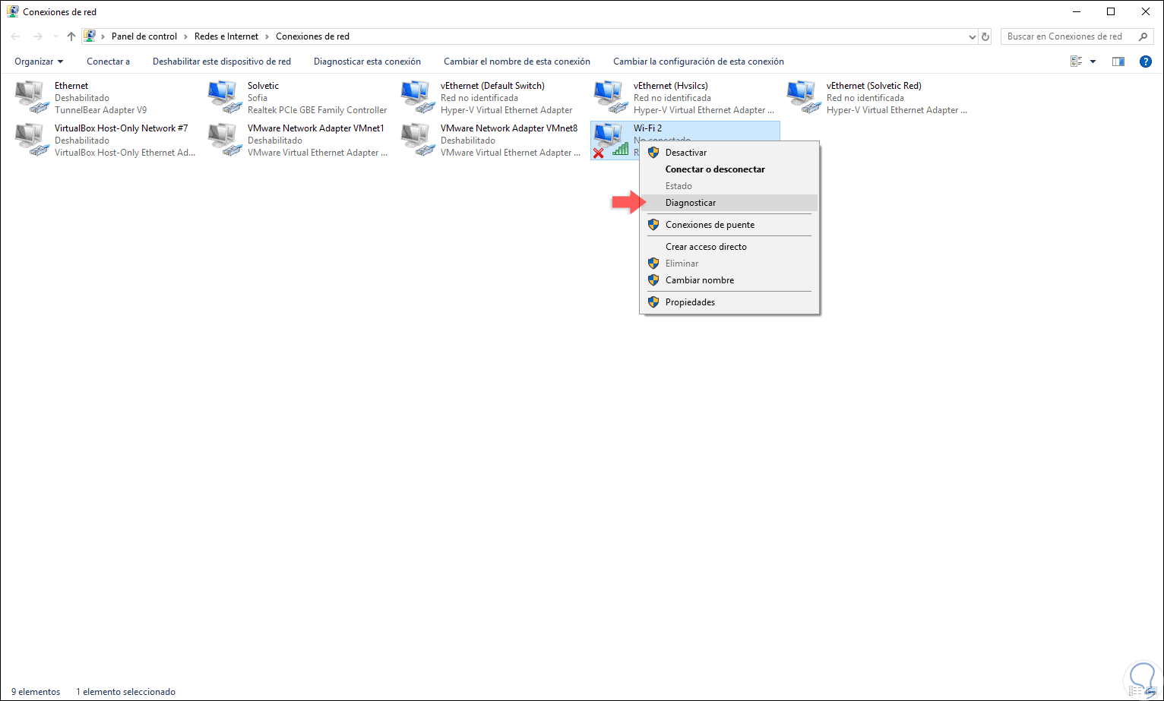Expand the chevron after Panel de control
1164x701 pixels.
186,36
